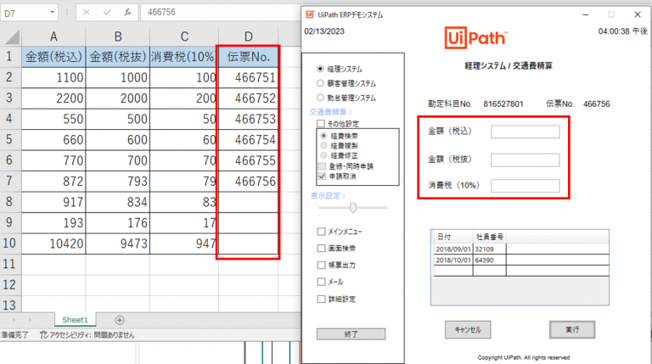652x364 pixels.
Task: Select the 顧客管理システム radio button
Action: tap(320, 83)
